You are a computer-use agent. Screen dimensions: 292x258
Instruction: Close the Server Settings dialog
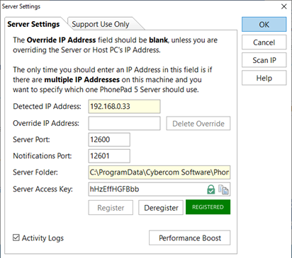284,6
